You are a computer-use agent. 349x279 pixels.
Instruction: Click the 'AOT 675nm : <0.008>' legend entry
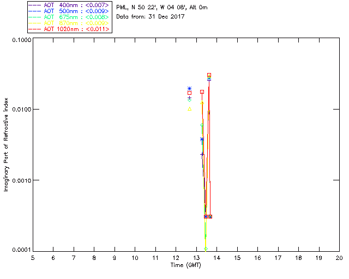(x=69, y=17)
